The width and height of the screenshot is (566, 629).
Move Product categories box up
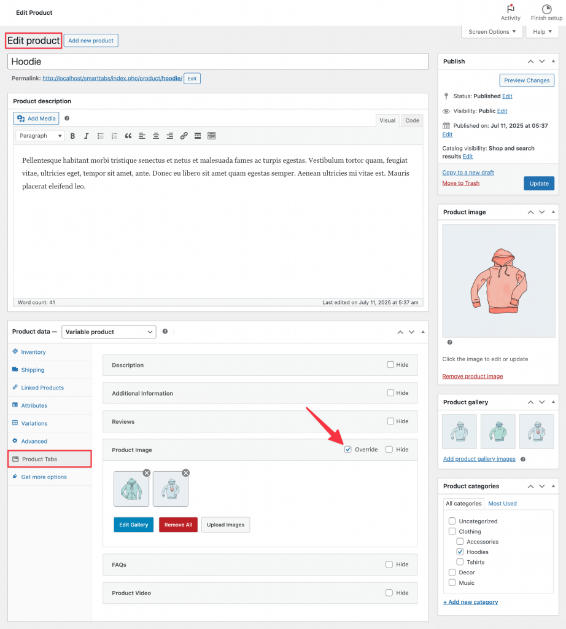530,486
